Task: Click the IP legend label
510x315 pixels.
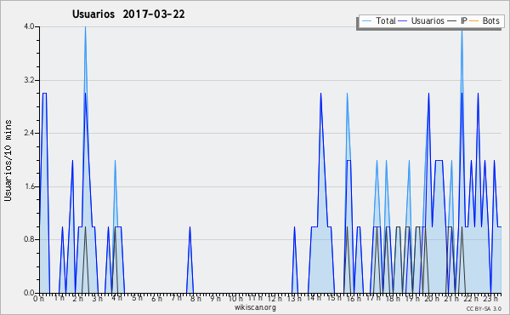Action: [x=464, y=20]
